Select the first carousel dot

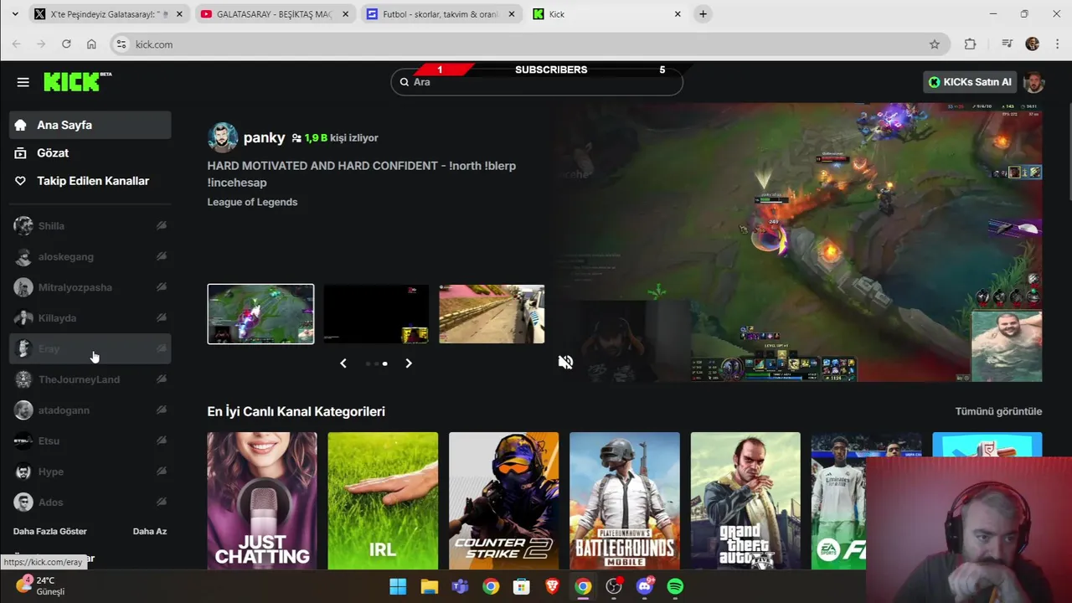368,363
